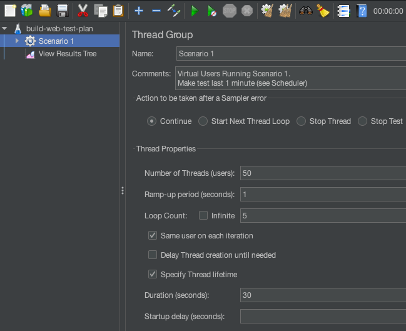
Task: Click the Search binoculars icon
Action: 305,11
